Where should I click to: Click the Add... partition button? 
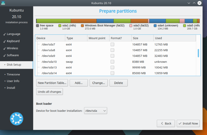point(79,83)
